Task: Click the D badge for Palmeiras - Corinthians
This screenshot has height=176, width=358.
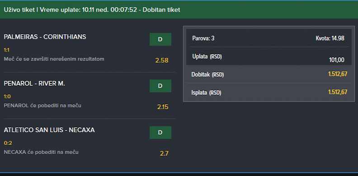Action: coord(160,39)
